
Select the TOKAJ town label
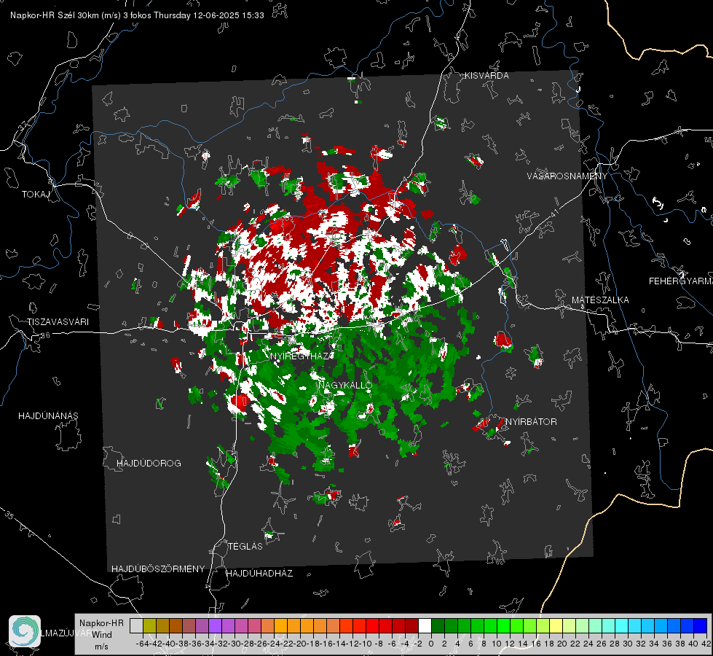[35, 195]
